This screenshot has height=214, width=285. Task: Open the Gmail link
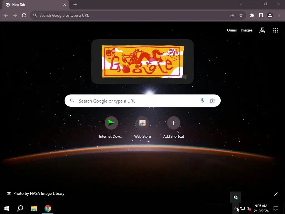[232, 30]
